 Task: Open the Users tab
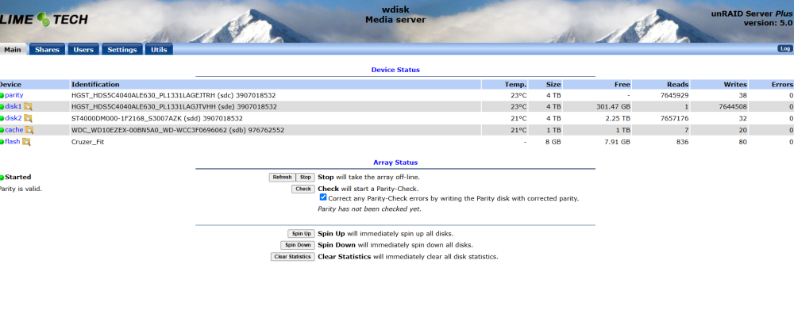pyautogui.click(x=83, y=50)
